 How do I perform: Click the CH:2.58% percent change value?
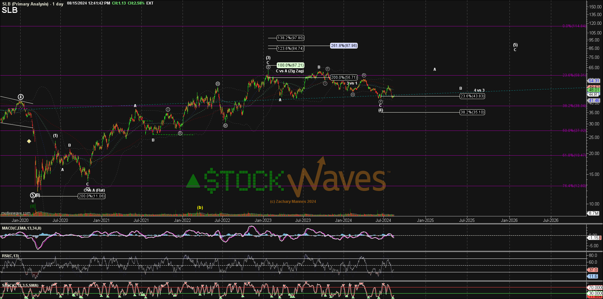coord(136,3)
